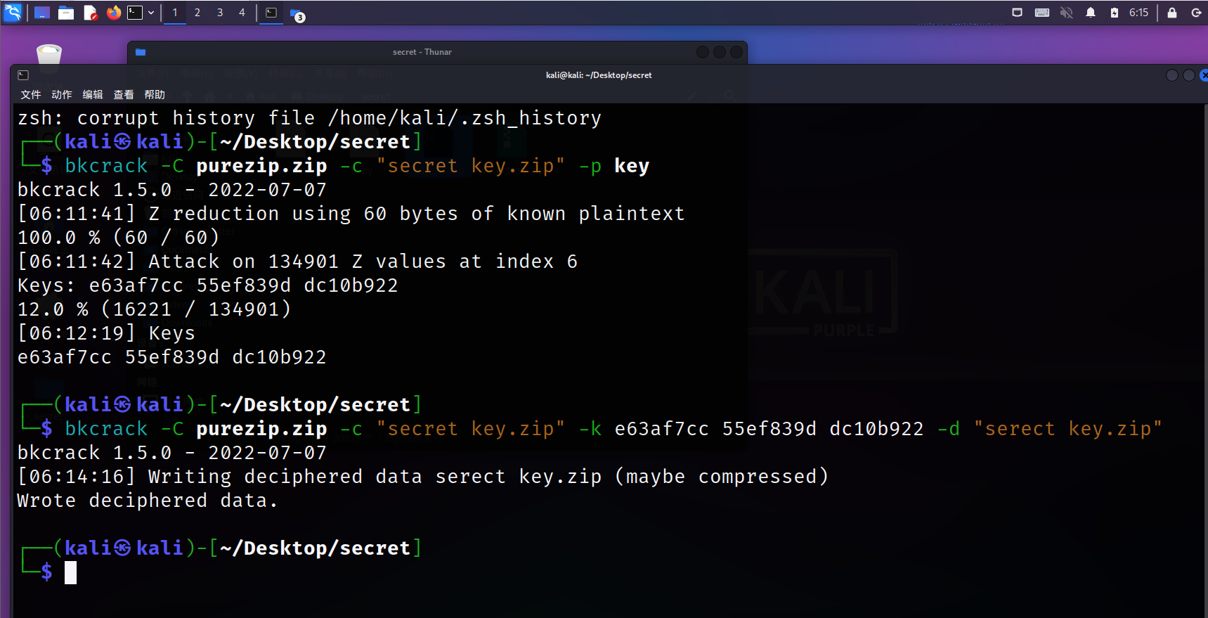Select the terminal window in the taskbar
The height and width of the screenshot is (618, 1208).
[x=271, y=13]
